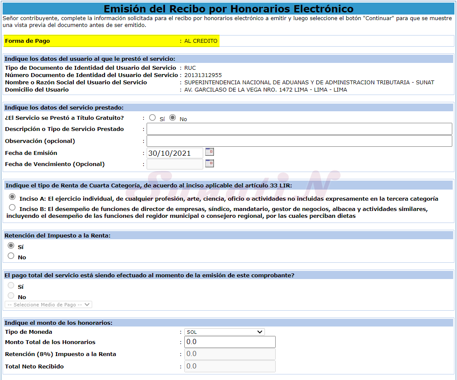Select No under Retención del Impuesto a la Renta
The height and width of the screenshot is (380, 457).
click(11, 256)
